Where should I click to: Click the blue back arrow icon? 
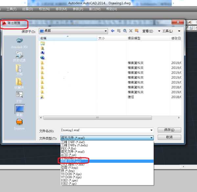point(113,31)
